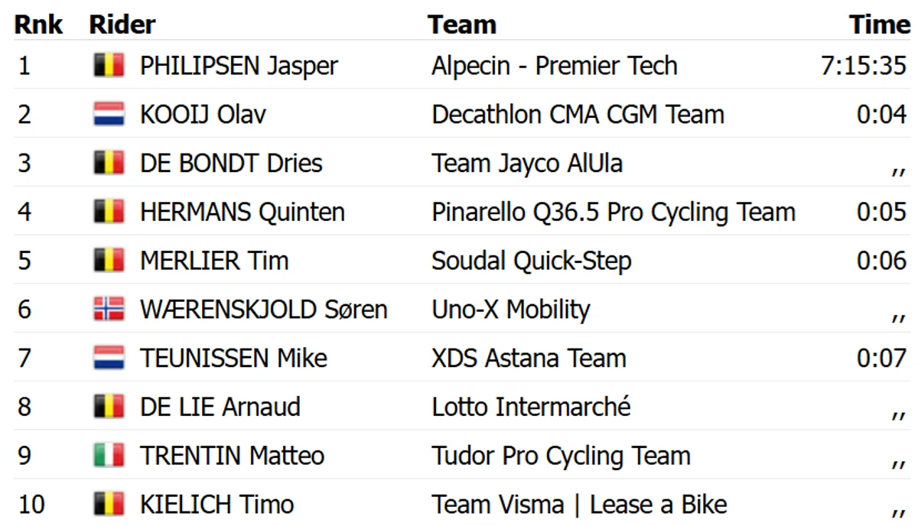Image resolution: width=918 pixels, height=526 pixels.
Task: Open rider HERMANS Quinten's page
Action: tap(242, 213)
